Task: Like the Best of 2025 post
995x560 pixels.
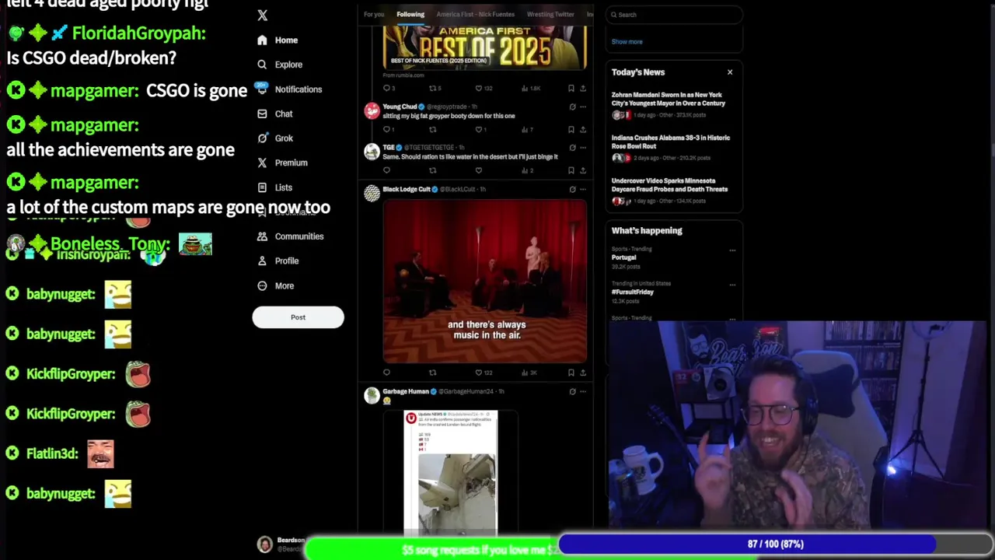Action: [x=480, y=89]
